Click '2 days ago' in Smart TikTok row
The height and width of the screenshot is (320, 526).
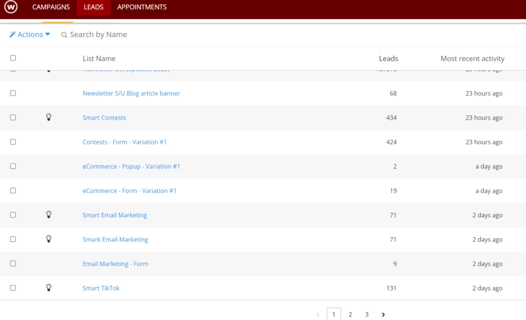point(487,288)
